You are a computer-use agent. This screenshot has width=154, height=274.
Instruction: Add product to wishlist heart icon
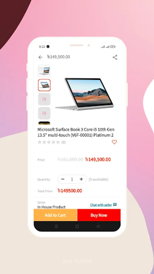tap(114, 142)
